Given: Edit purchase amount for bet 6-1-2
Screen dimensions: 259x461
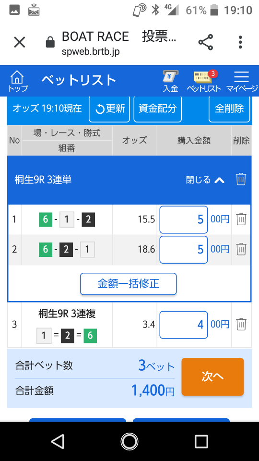Looking at the screenshot, I should pyautogui.click(x=184, y=219).
